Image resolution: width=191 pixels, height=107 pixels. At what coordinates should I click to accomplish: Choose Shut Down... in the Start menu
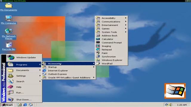click(24, 100)
